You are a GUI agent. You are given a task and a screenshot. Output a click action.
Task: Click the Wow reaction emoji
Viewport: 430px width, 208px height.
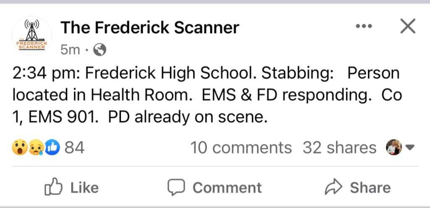(19, 147)
